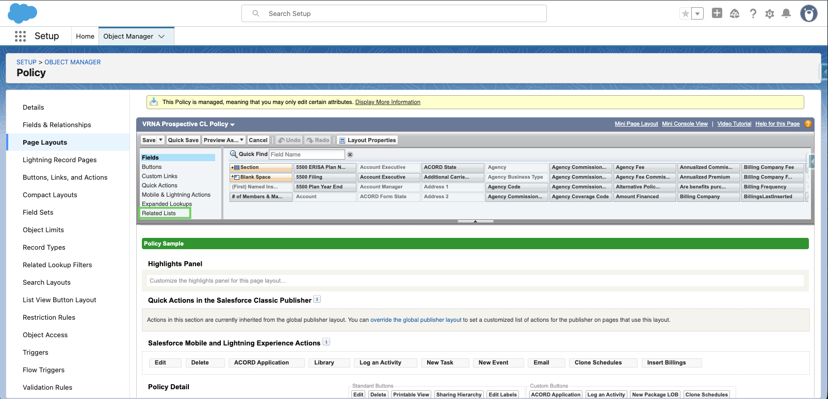Click the orange help icon beside Help for this Page
The height and width of the screenshot is (399, 828).
[x=808, y=124]
